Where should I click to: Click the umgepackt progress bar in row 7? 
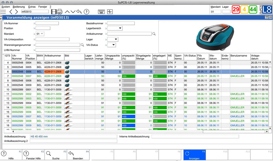point(129,76)
